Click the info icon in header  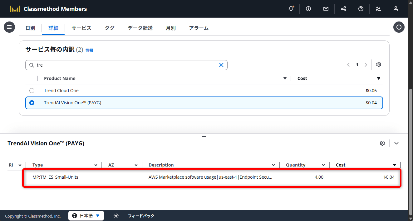(x=308, y=9)
